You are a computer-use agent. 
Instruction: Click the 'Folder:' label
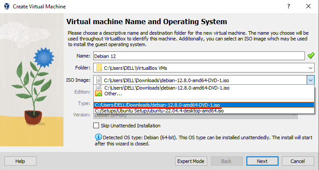click(83, 68)
